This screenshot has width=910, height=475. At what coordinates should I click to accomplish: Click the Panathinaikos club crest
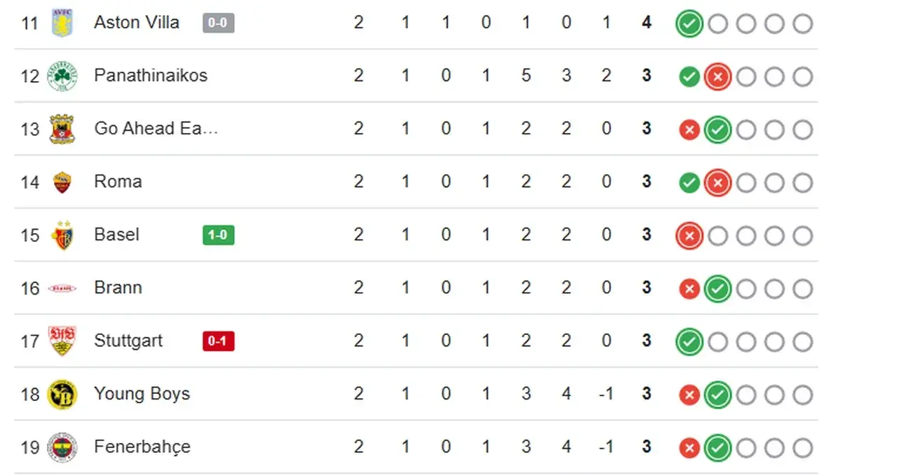pyautogui.click(x=62, y=76)
